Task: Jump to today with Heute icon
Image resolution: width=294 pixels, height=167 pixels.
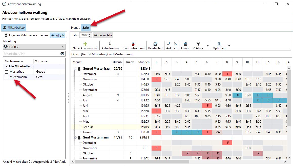Action: [x=185, y=44]
